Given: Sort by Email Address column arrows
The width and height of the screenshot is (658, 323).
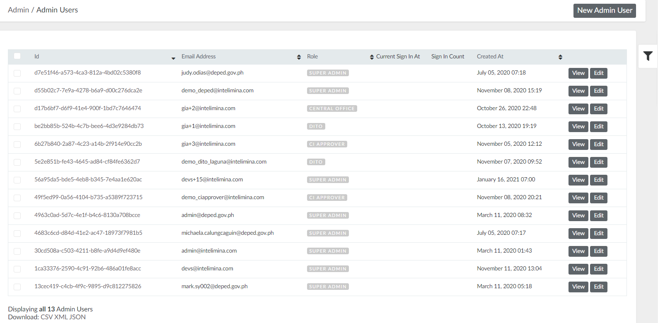Looking at the screenshot, I should pos(299,57).
